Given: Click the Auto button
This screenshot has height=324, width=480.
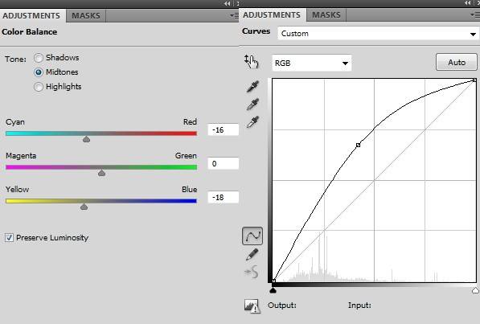Looking at the screenshot, I should tap(457, 62).
